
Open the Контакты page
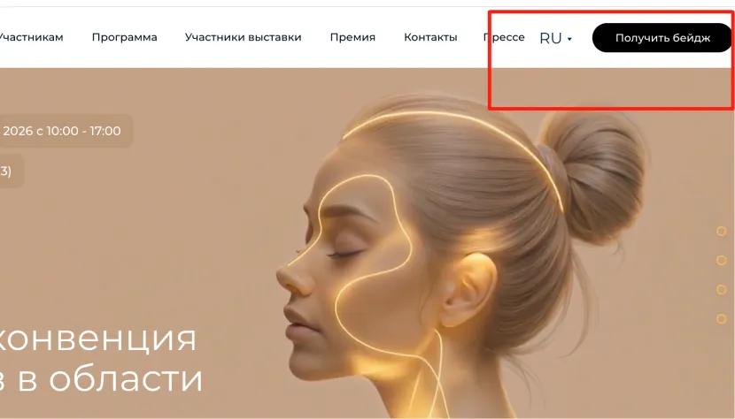pyautogui.click(x=430, y=37)
